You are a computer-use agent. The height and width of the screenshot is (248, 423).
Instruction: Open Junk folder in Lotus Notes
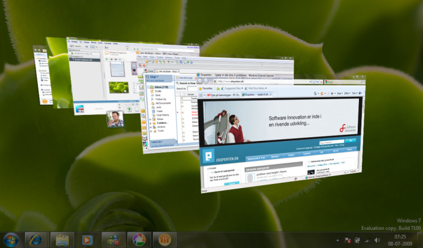click(x=158, y=107)
